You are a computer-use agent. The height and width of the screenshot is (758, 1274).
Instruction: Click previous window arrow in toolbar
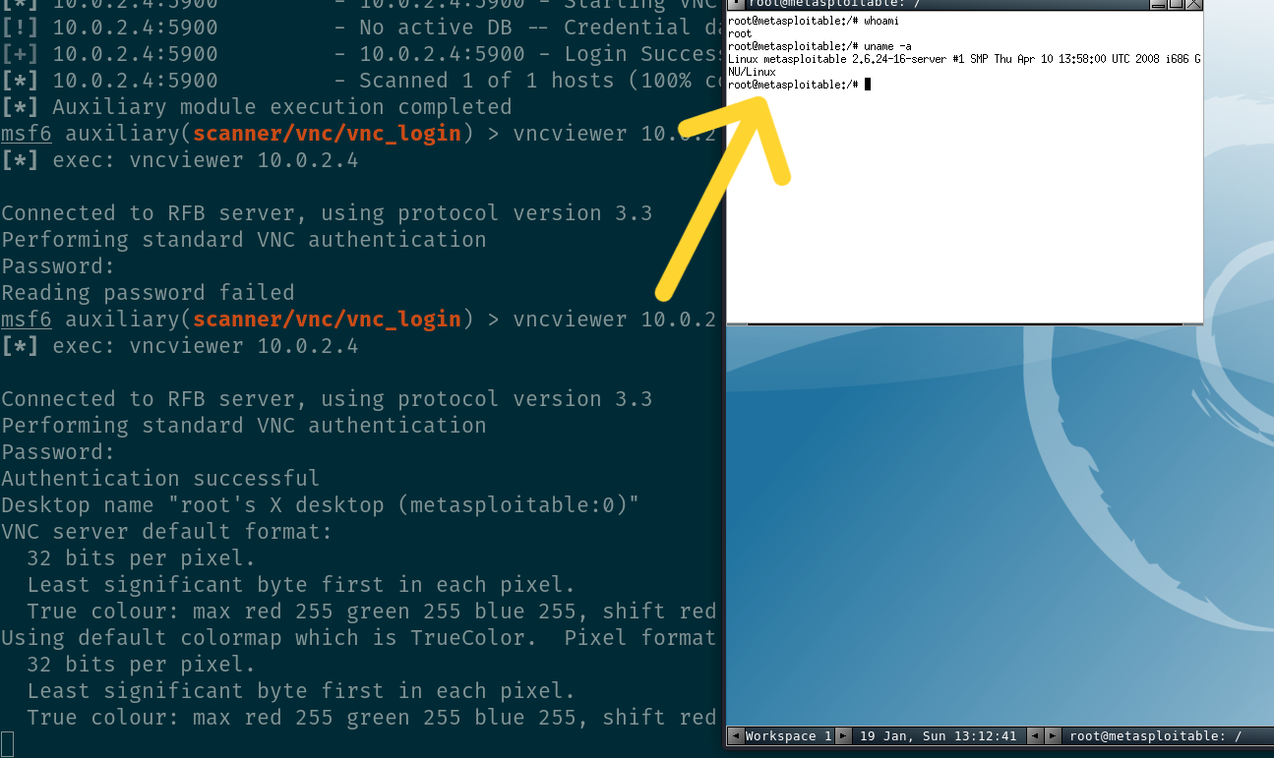point(1035,736)
